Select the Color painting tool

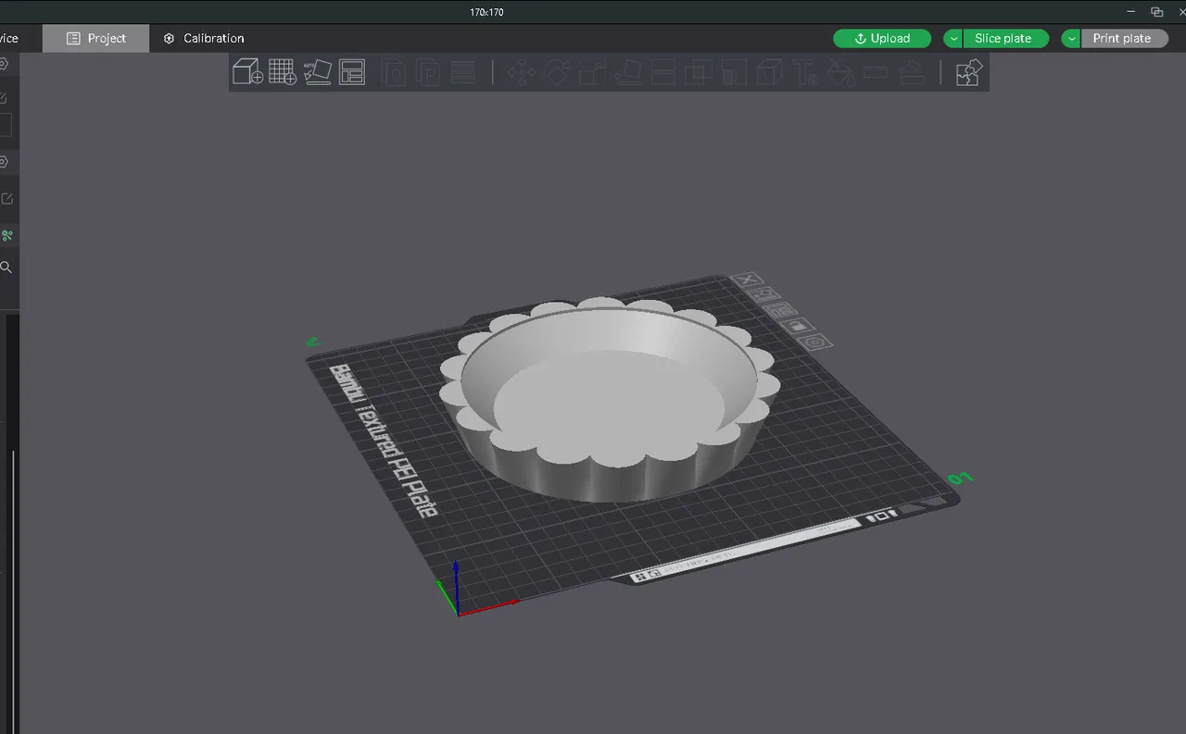point(840,72)
